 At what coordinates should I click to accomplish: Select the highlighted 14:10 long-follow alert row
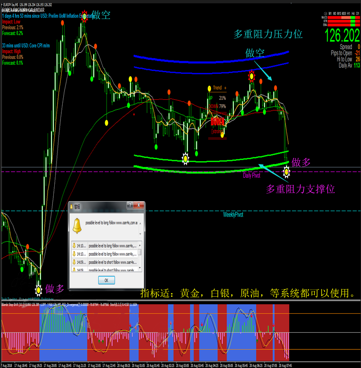(x=105, y=246)
